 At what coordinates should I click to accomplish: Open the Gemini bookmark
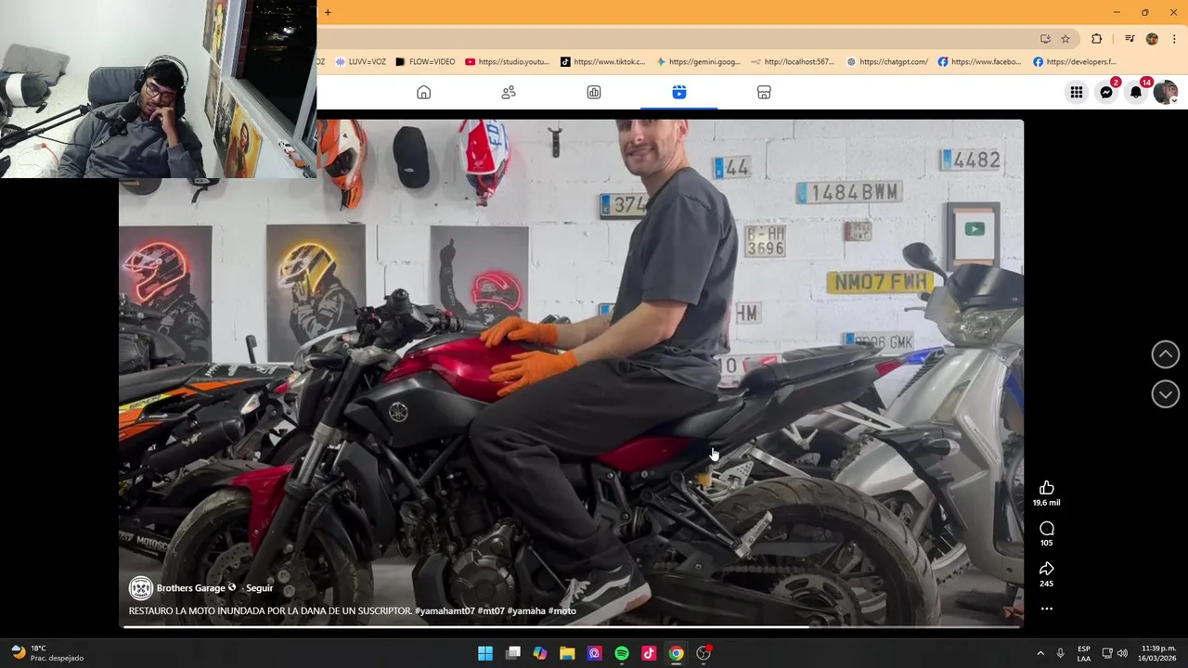(698, 62)
